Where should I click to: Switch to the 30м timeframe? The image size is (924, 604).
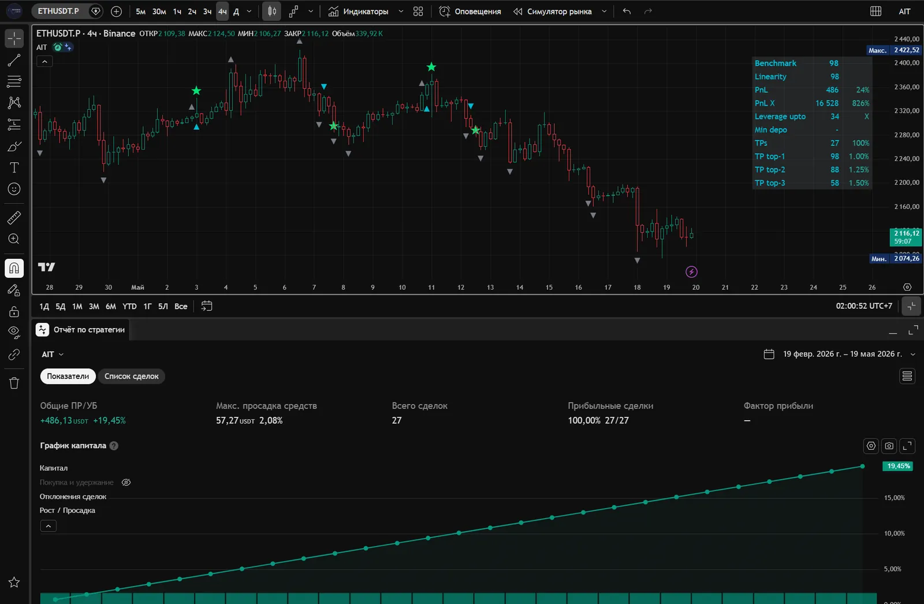pos(159,12)
